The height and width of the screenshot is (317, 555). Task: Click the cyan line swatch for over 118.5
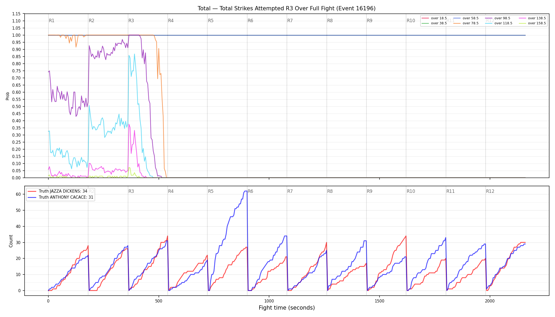(x=489, y=23)
